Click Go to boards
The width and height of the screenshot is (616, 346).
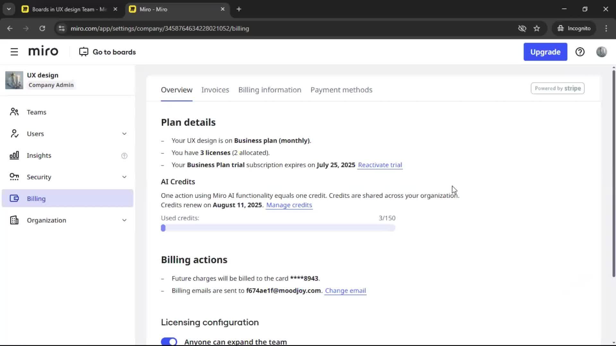click(x=107, y=52)
